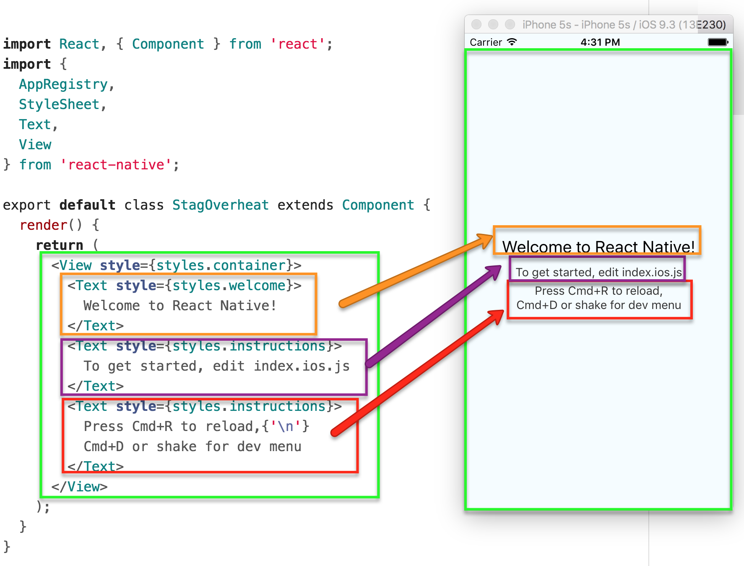Click 'Welcome to React Native!' in the code
The image size is (744, 566).
(180, 306)
